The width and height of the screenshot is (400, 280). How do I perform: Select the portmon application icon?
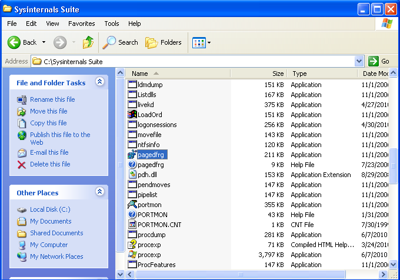point(132,205)
